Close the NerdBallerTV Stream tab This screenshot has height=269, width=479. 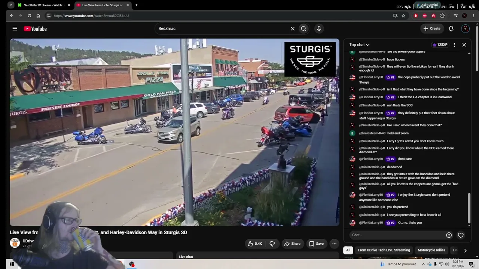[69, 5]
